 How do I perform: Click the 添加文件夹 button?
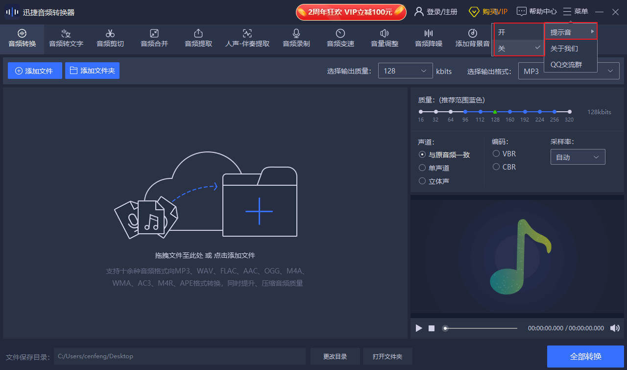[x=92, y=71]
